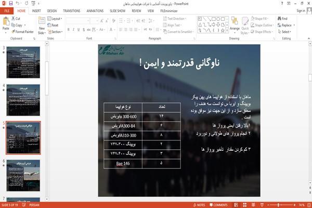The image size is (312, 208).
Task: Click the Save icon in quick access toolbar
Action: [11, 3]
